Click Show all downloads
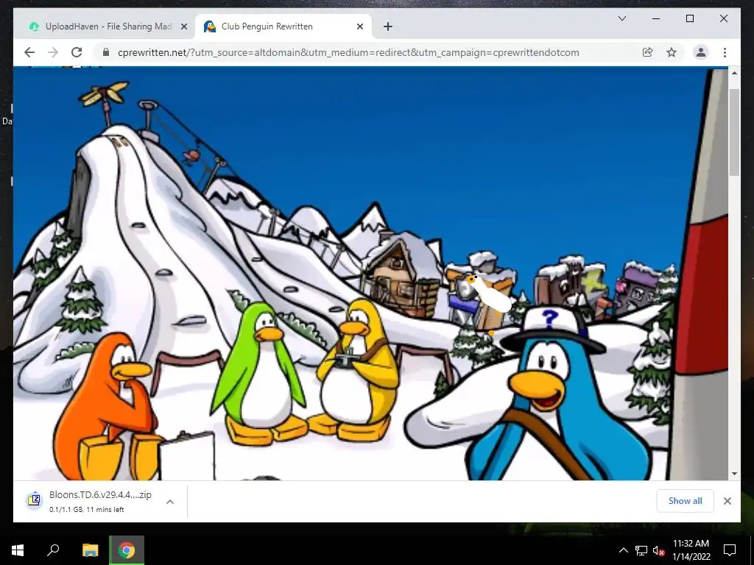The height and width of the screenshot is (565, 754). point(685,500)
